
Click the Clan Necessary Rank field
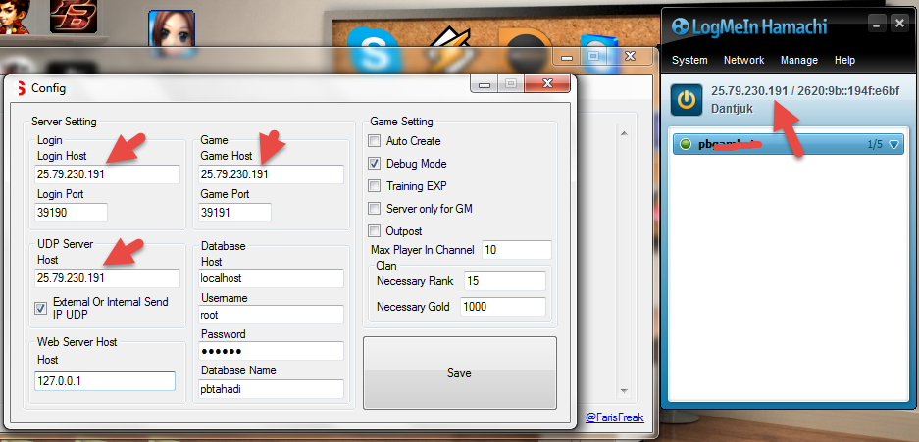coord(505,281)
